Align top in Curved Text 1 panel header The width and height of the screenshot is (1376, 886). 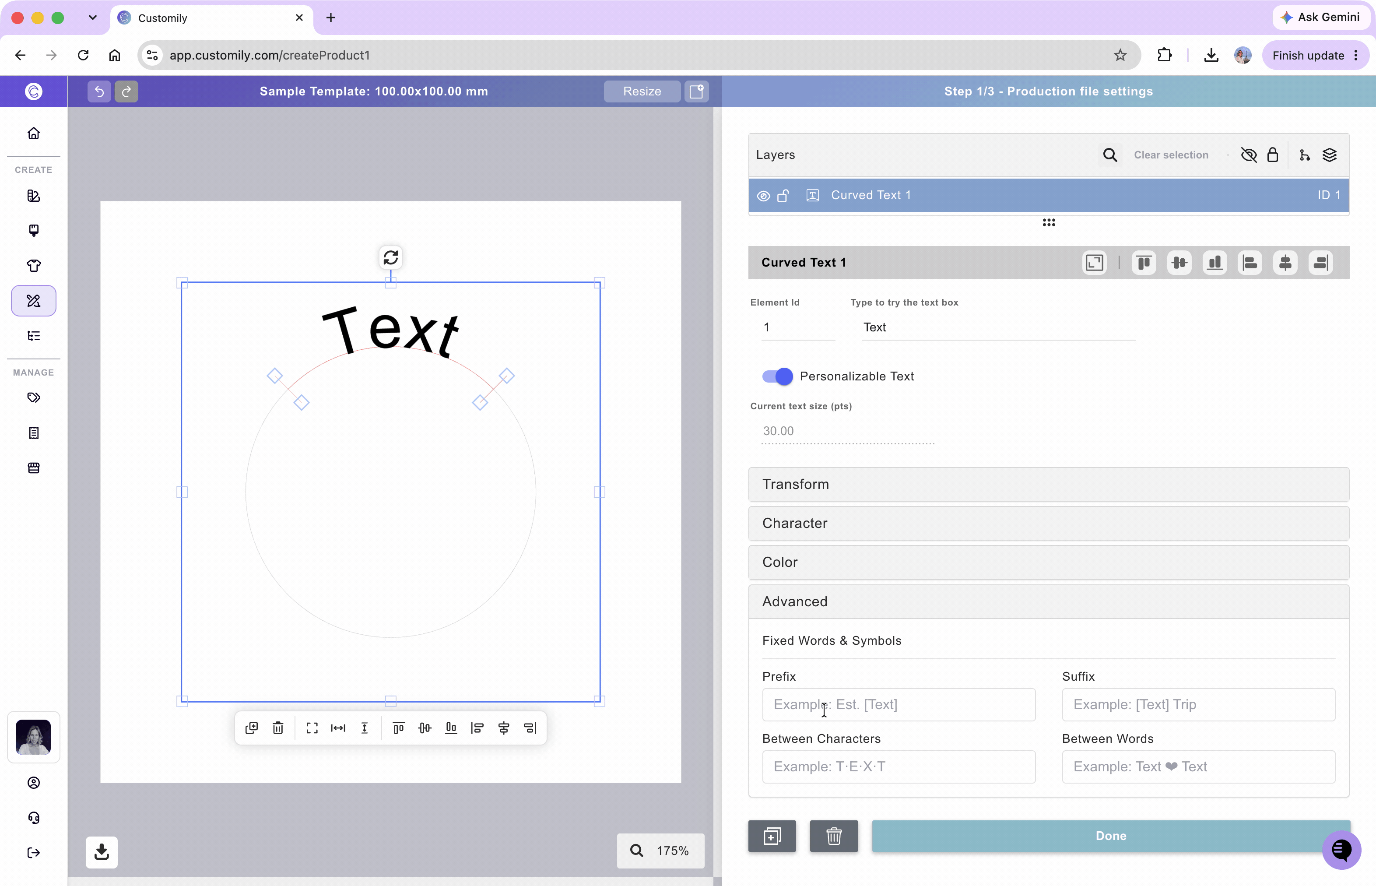pos(1144,263)
